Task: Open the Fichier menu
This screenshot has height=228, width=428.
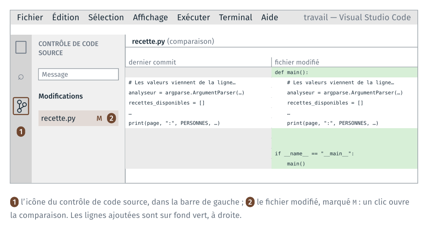Action: [30, 17]
